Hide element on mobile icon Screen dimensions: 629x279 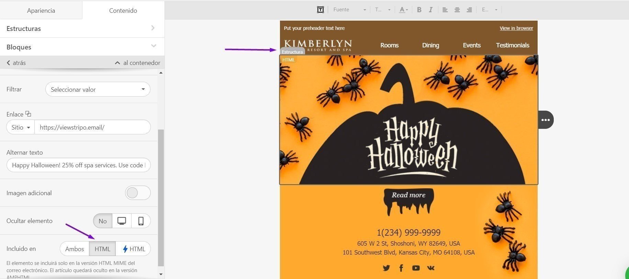pos(141,221)
